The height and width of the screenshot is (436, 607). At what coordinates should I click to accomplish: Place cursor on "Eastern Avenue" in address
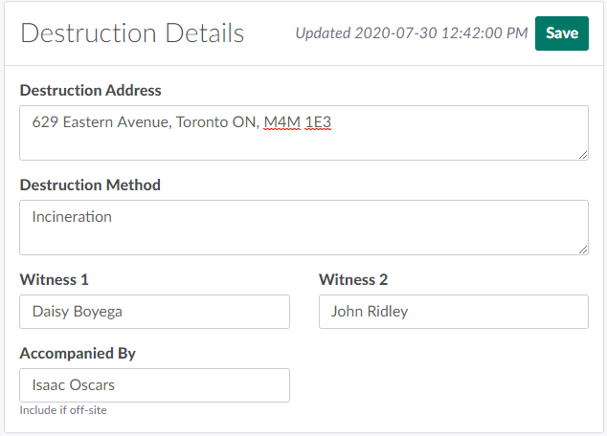pyautogui.click(x=117, y=122)
